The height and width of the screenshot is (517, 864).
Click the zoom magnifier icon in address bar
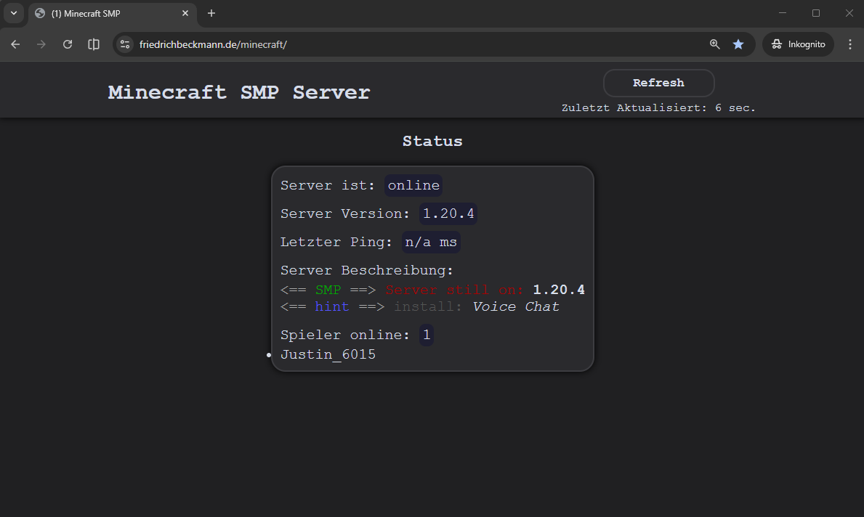715,44
